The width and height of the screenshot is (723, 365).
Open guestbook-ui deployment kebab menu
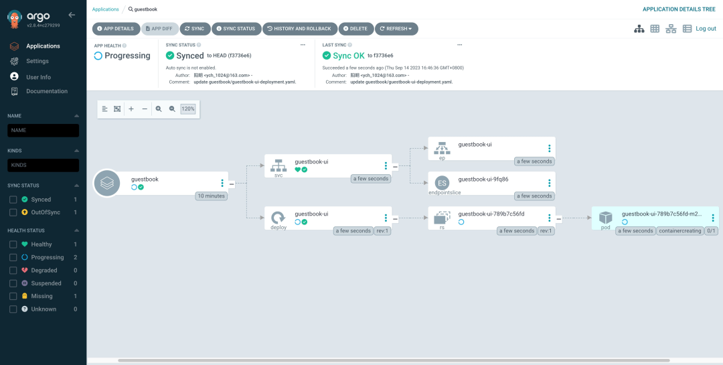click(x=386, y=218)
